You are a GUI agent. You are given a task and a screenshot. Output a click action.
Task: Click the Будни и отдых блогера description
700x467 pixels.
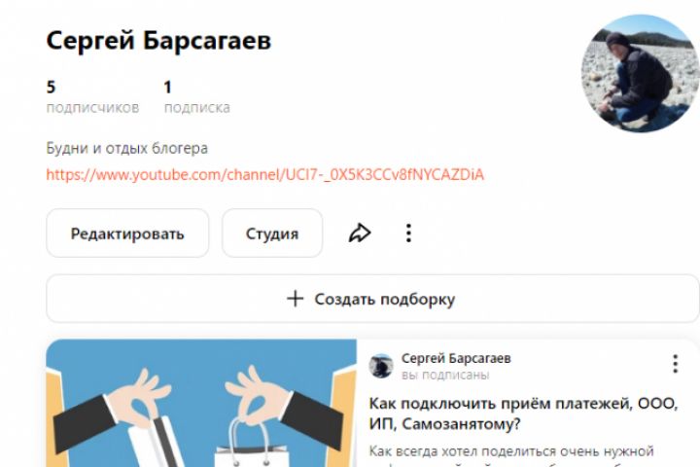pyautogui.click(x=126, y=148)
